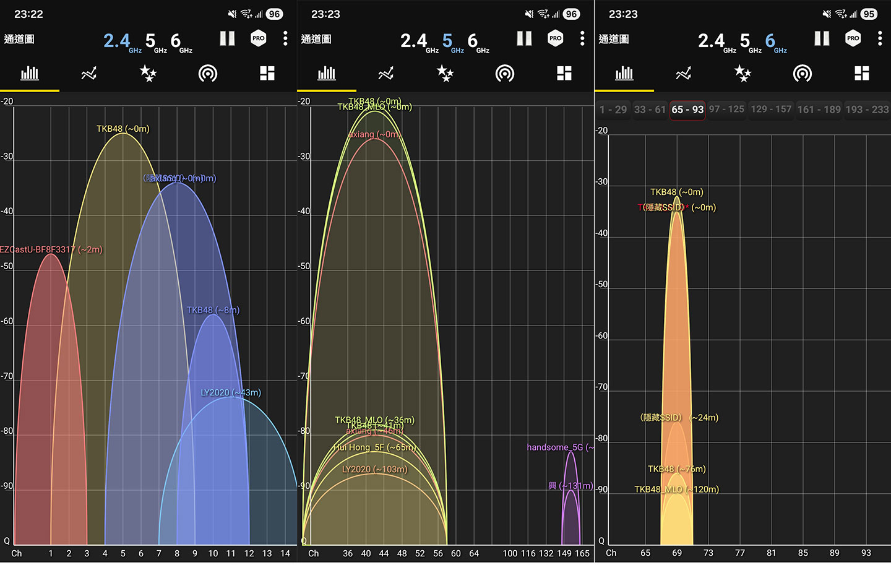This screenshot has height=565, width=891.
Task: Open overflow menu on the 6 GHz screen
Action: click(879, 39)
